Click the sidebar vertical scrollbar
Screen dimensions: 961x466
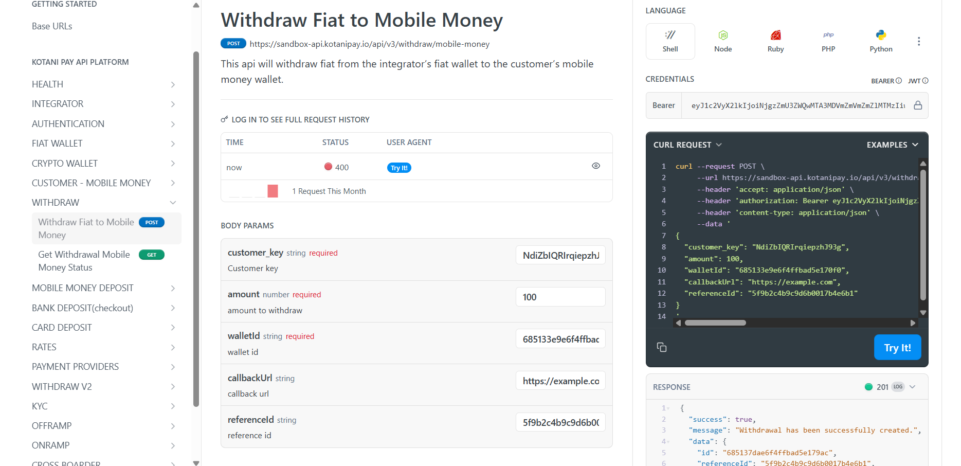196,229
